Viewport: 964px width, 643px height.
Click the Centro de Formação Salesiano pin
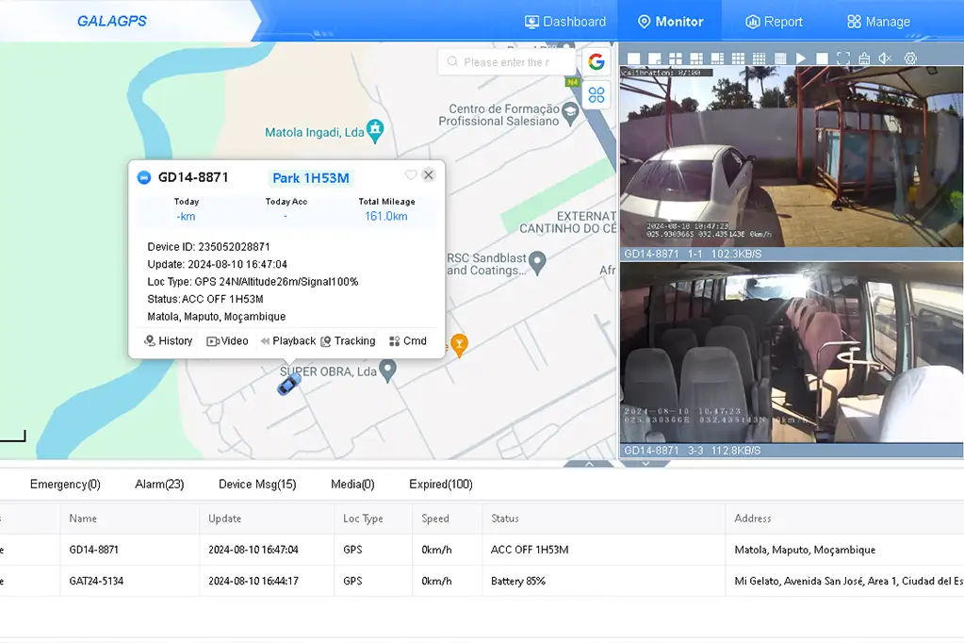(x=570, y=114)
